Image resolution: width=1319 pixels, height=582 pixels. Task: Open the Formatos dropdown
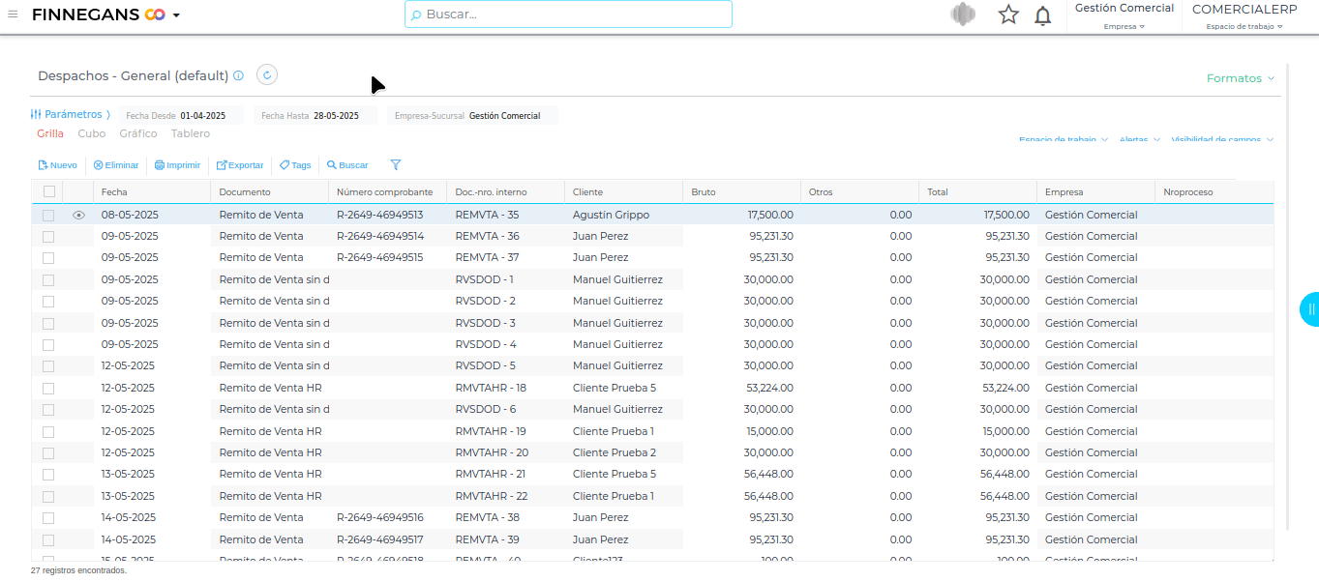tap(1240, 78)
